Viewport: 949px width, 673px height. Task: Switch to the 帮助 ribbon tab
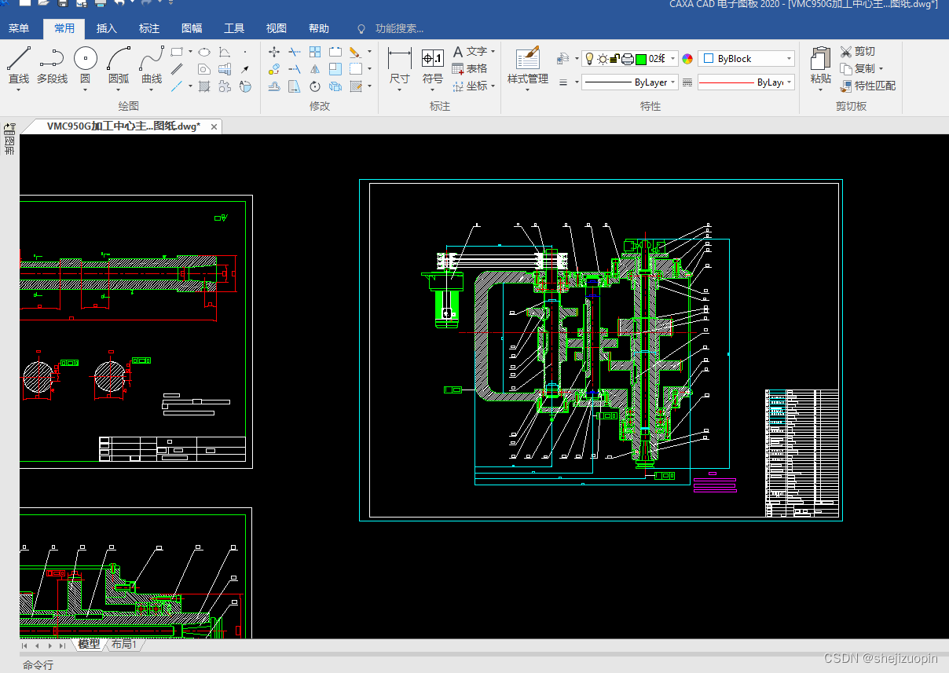pos(318,29)
